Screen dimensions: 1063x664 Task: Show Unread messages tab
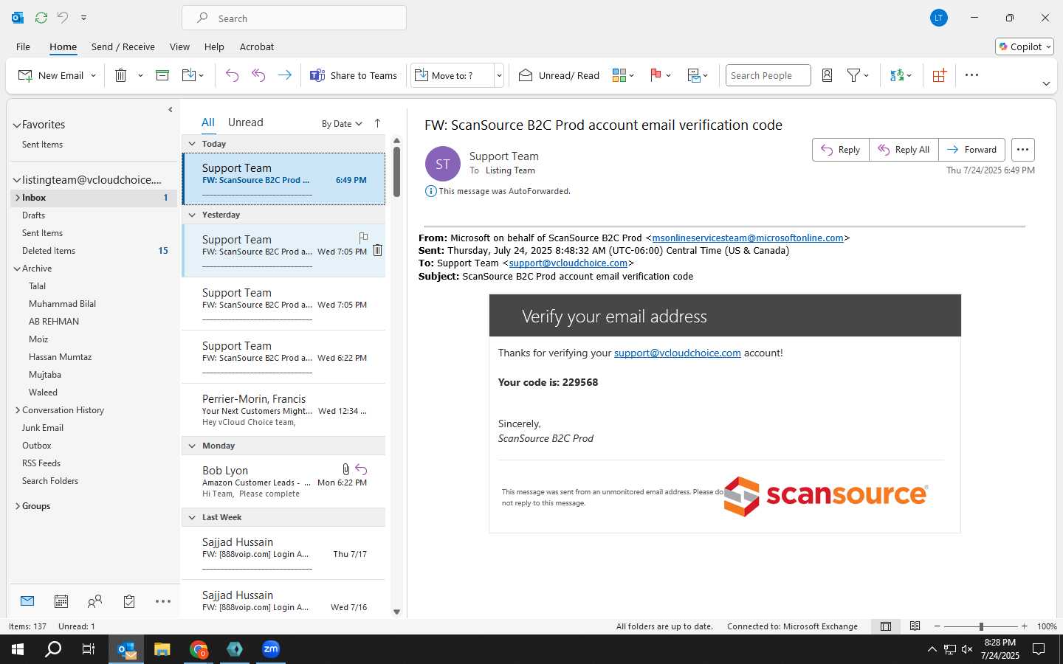point(246,122)
